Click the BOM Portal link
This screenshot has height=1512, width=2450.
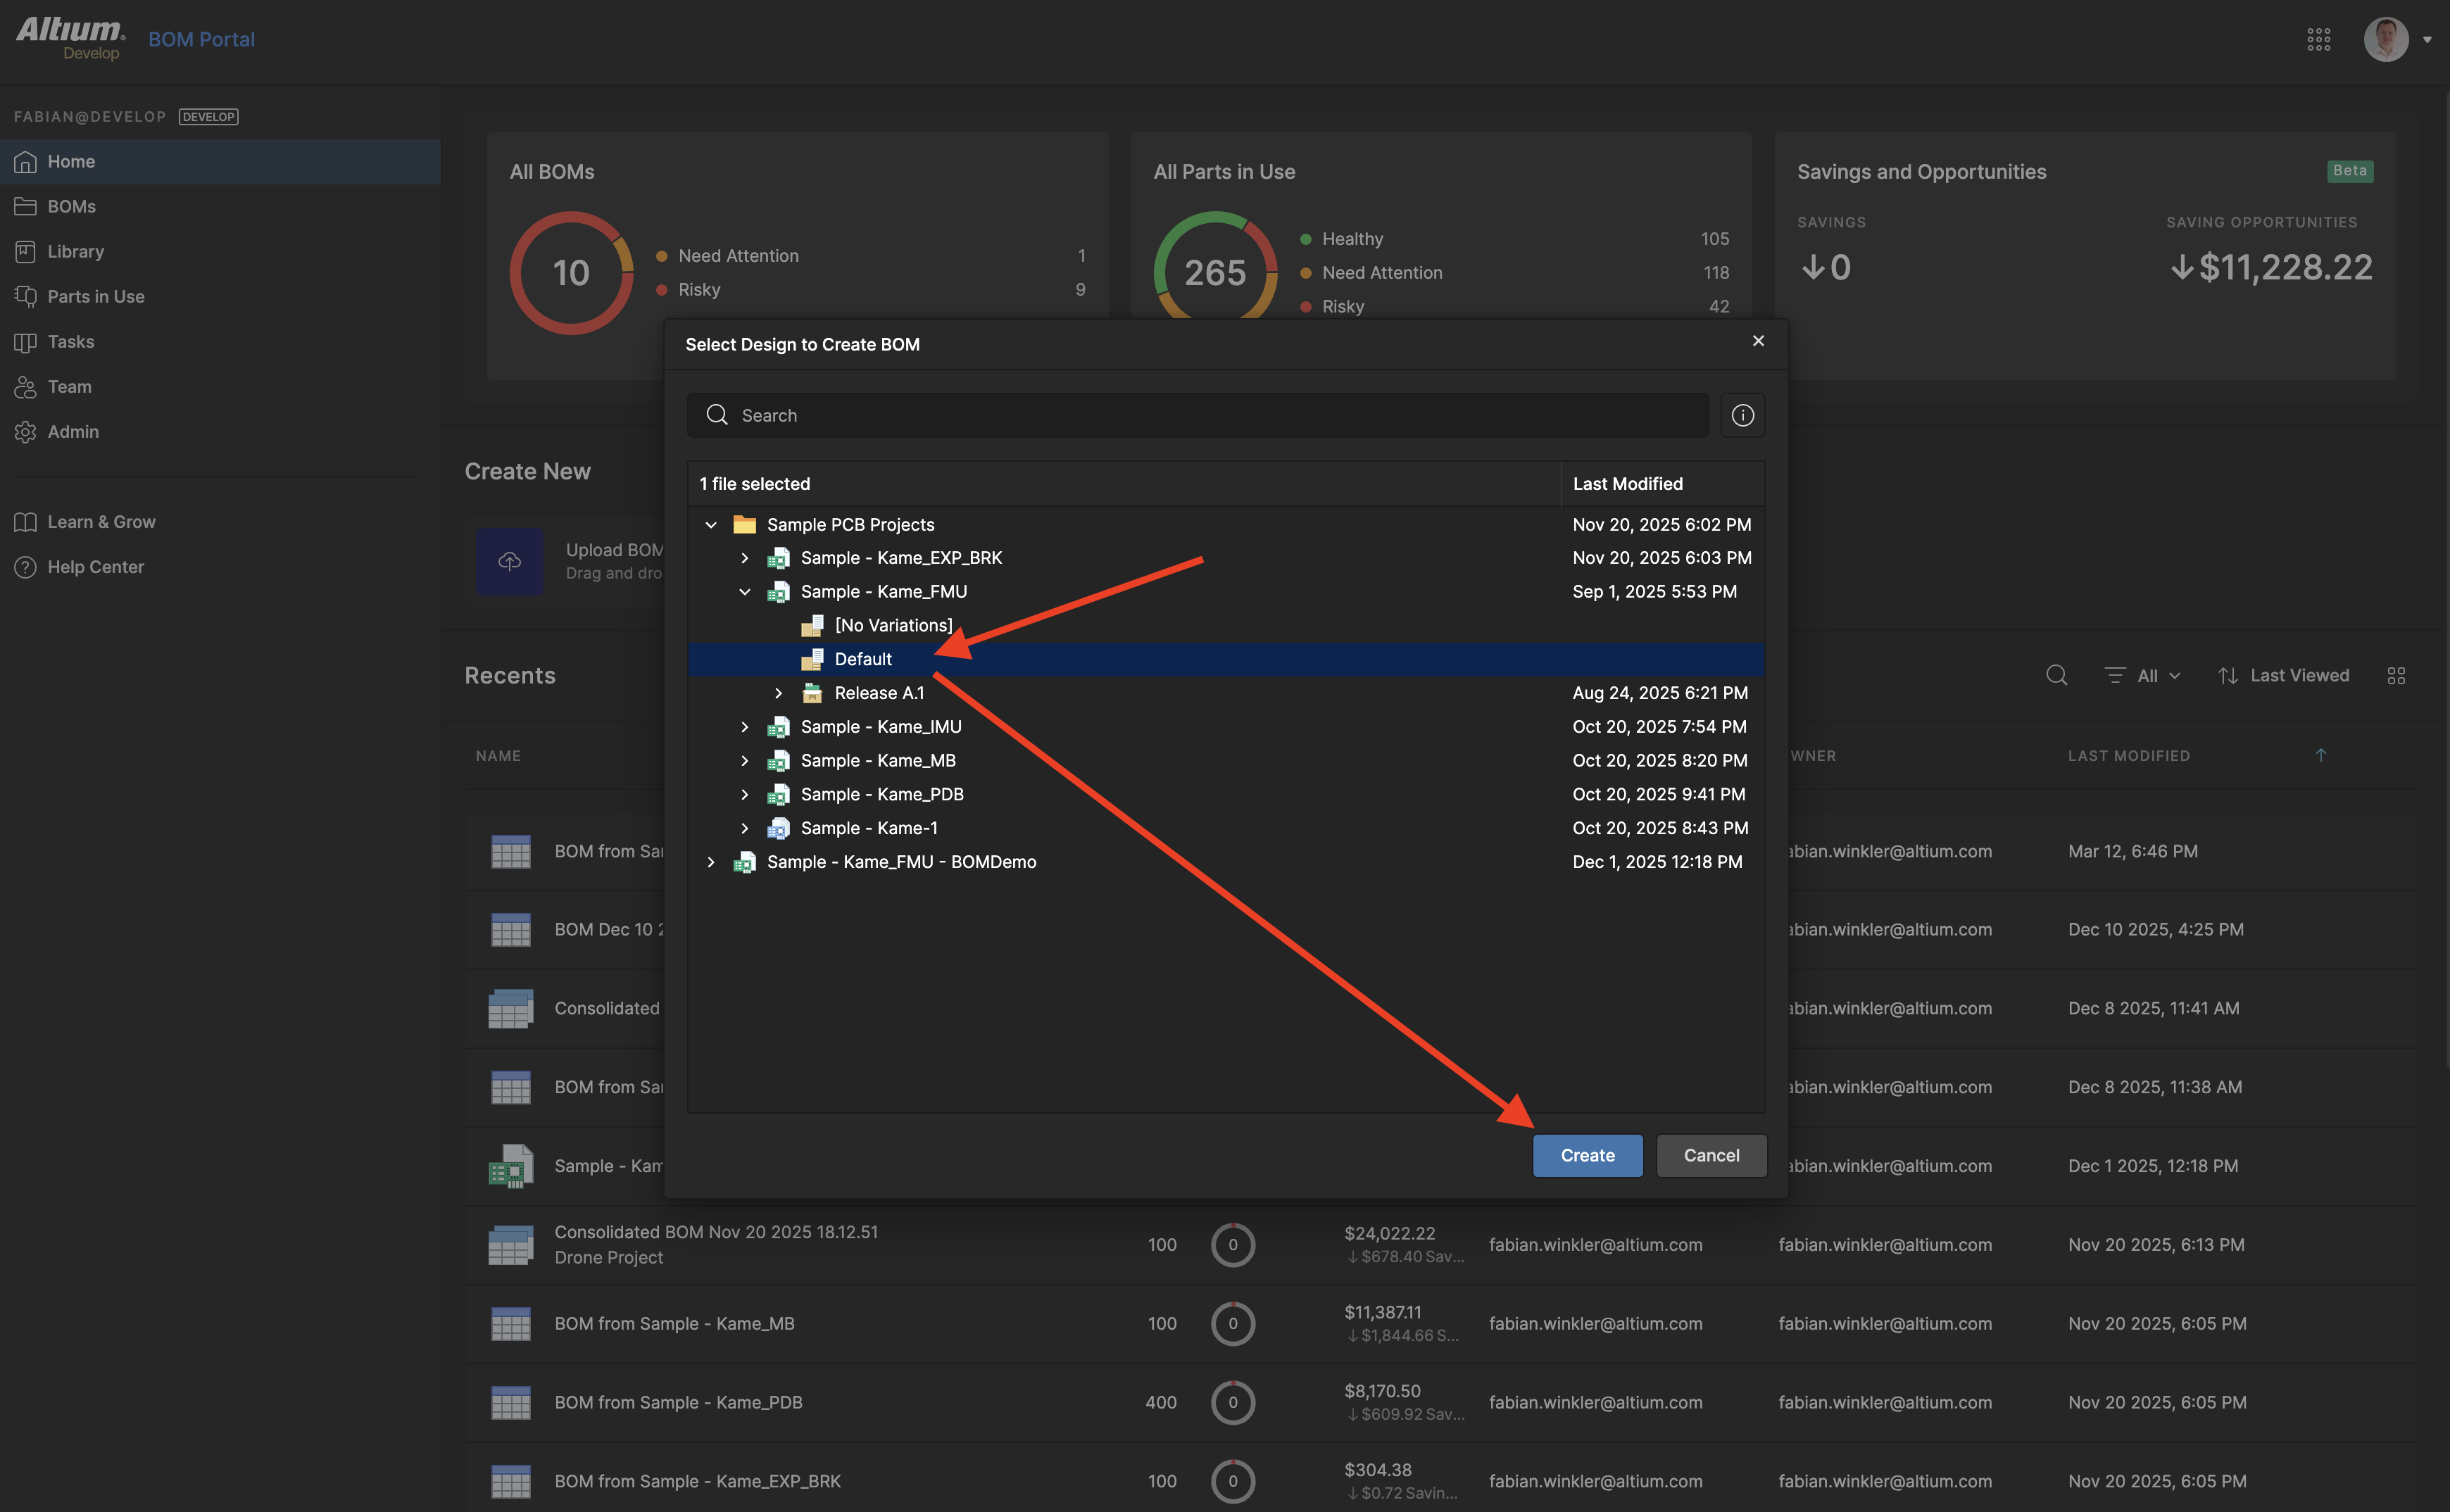tap(202, 39)
